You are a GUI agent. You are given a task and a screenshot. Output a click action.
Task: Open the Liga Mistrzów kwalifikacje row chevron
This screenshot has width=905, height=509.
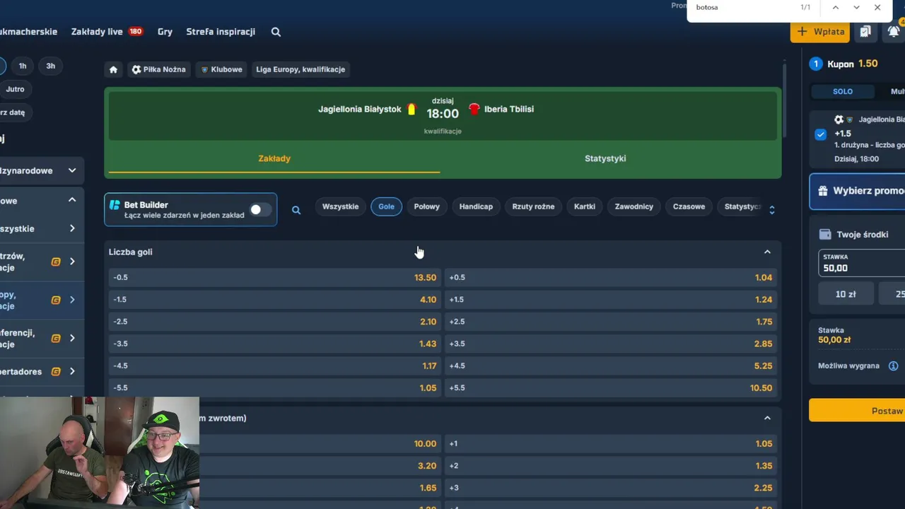[x=72, y=262]
